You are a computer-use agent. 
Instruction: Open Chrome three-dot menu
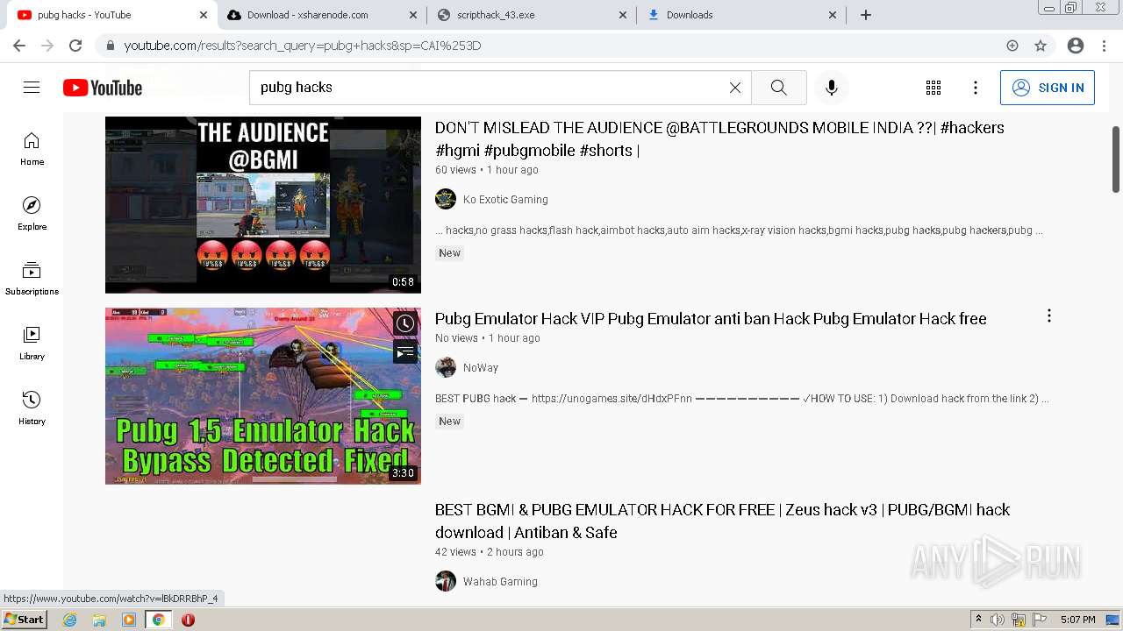tap(1104, 46)
